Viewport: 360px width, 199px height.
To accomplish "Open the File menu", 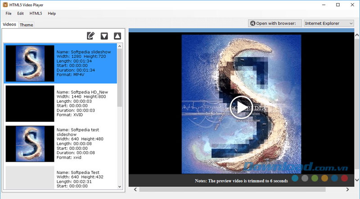I will pos(9,13).
